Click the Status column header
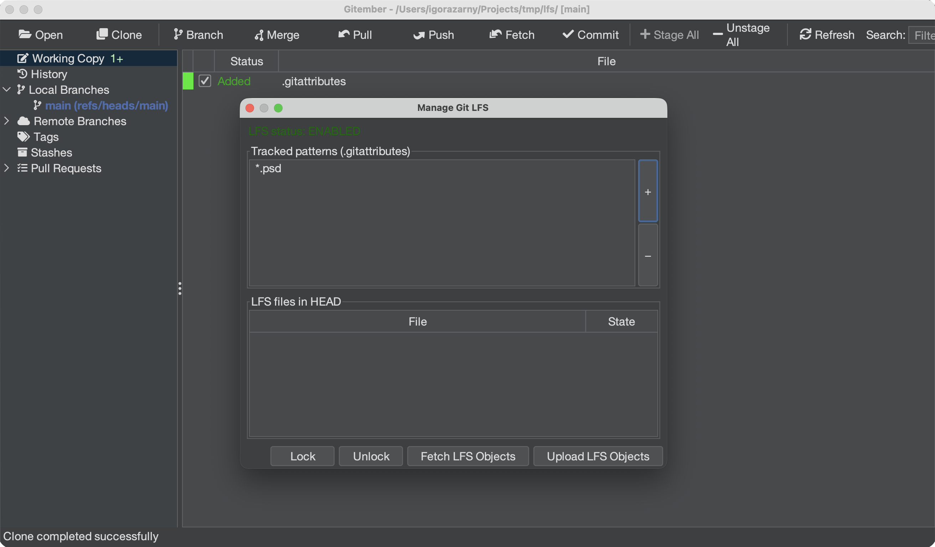The image size is (935, 547). (x=247, y=61)
